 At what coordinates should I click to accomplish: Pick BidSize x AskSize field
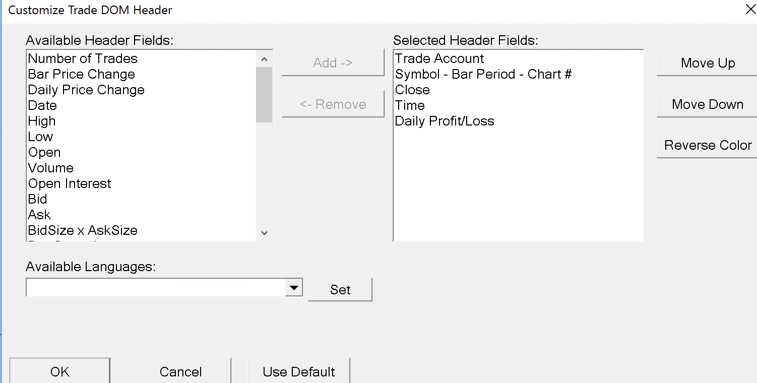click(83, 230)
